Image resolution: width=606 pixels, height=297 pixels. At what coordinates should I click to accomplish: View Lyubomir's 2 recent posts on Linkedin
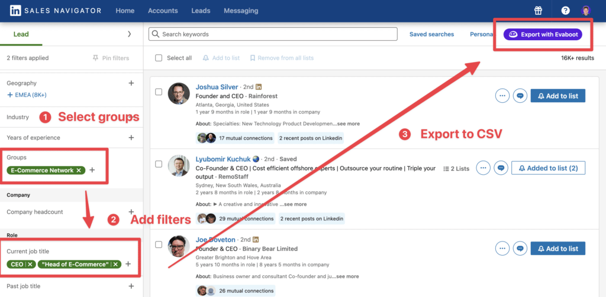(311, 218)
